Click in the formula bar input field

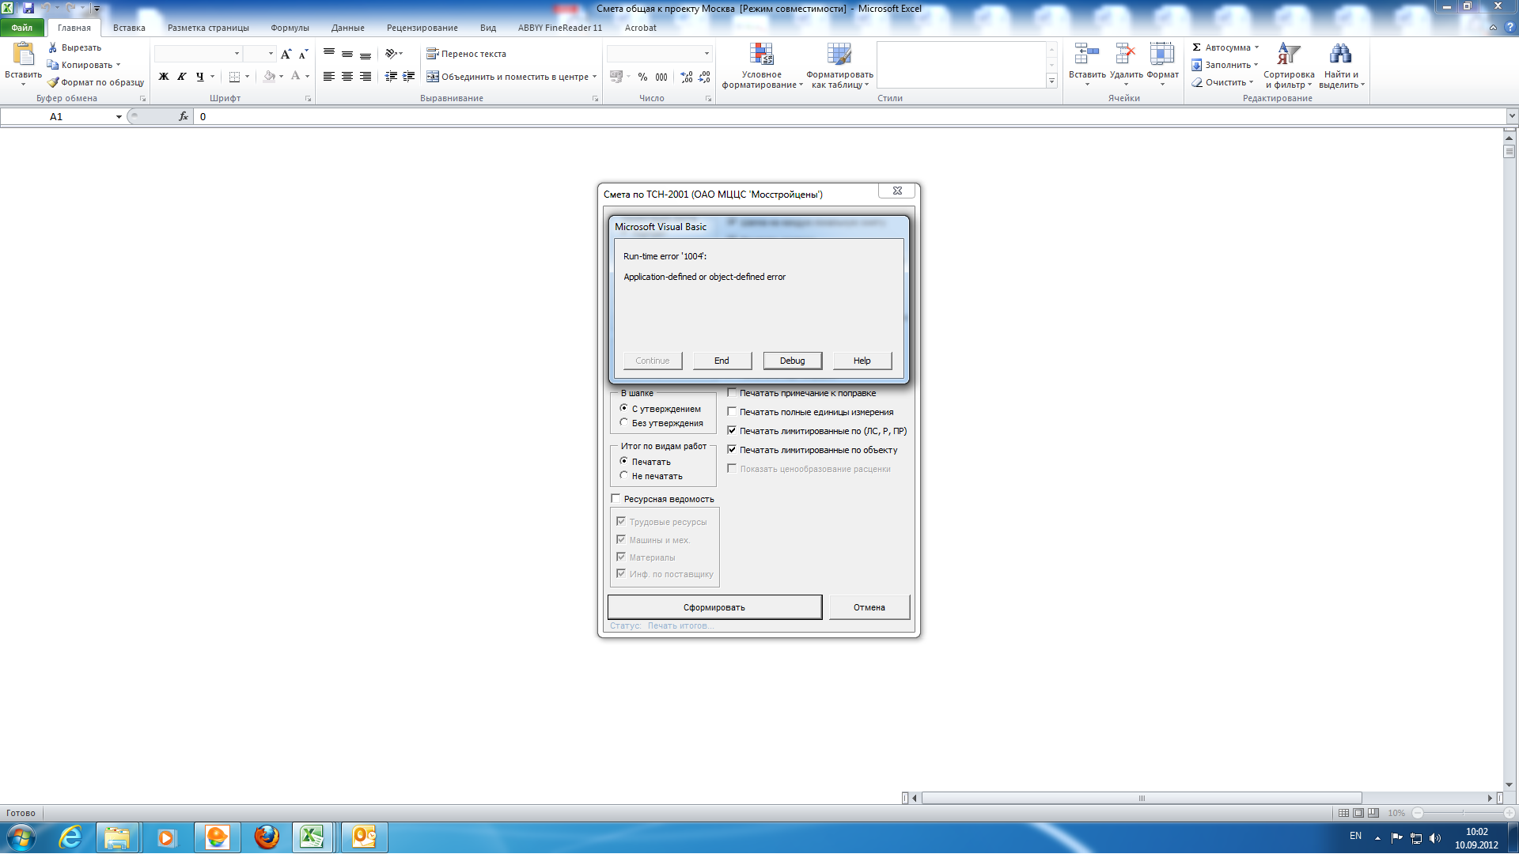(x=850, y=116)
